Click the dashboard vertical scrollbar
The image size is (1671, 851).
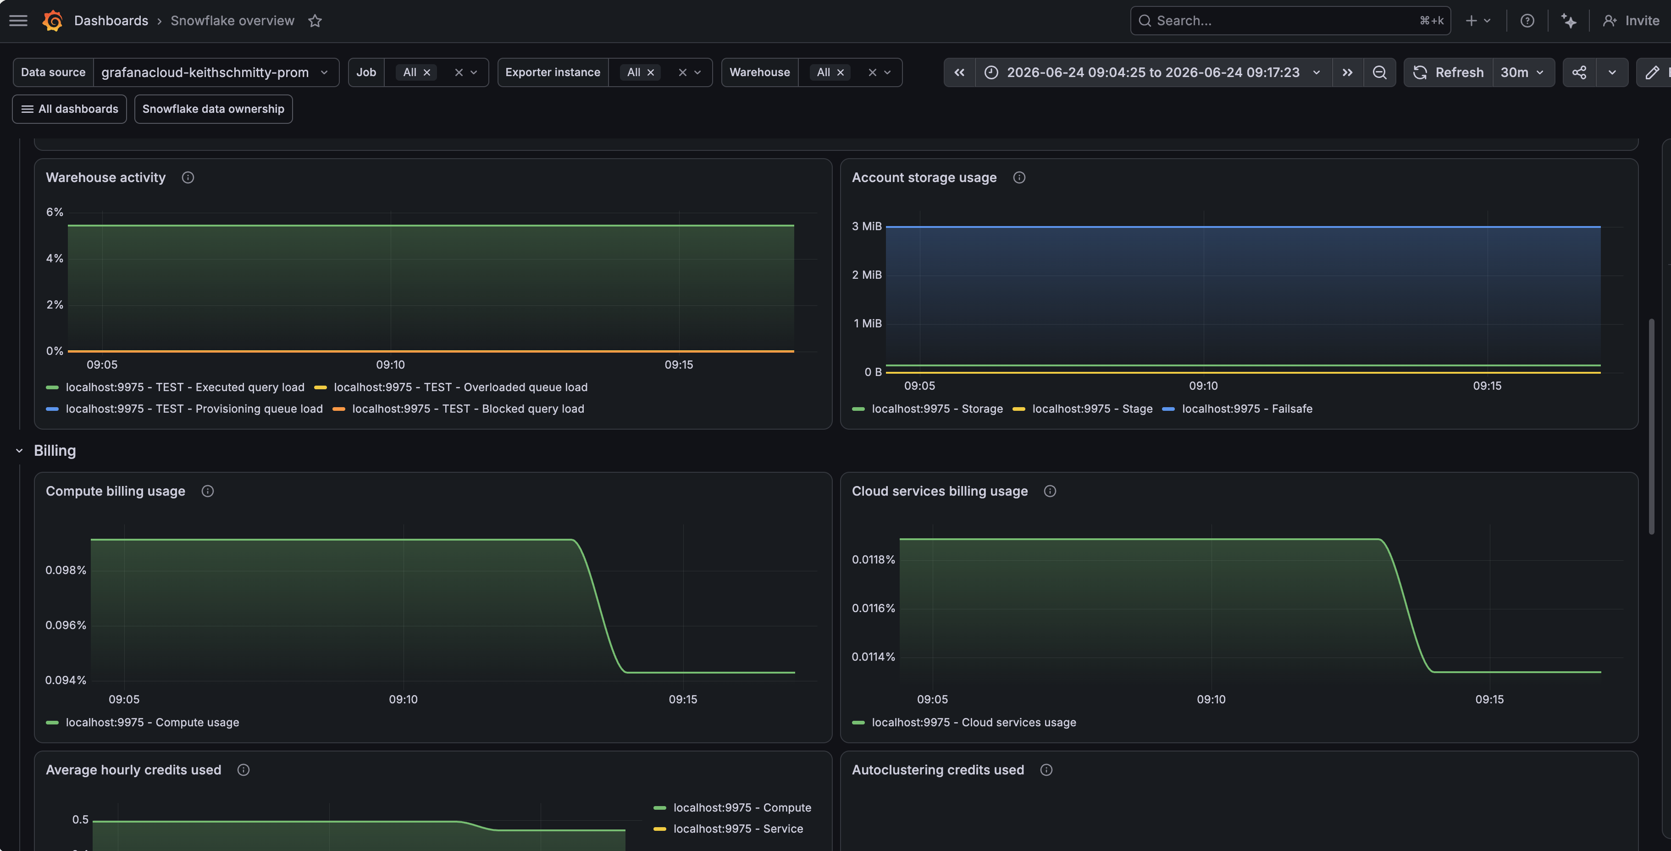pos(1652,427)
